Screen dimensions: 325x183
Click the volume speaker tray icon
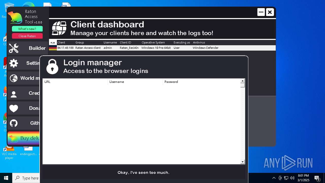point(292,178)
